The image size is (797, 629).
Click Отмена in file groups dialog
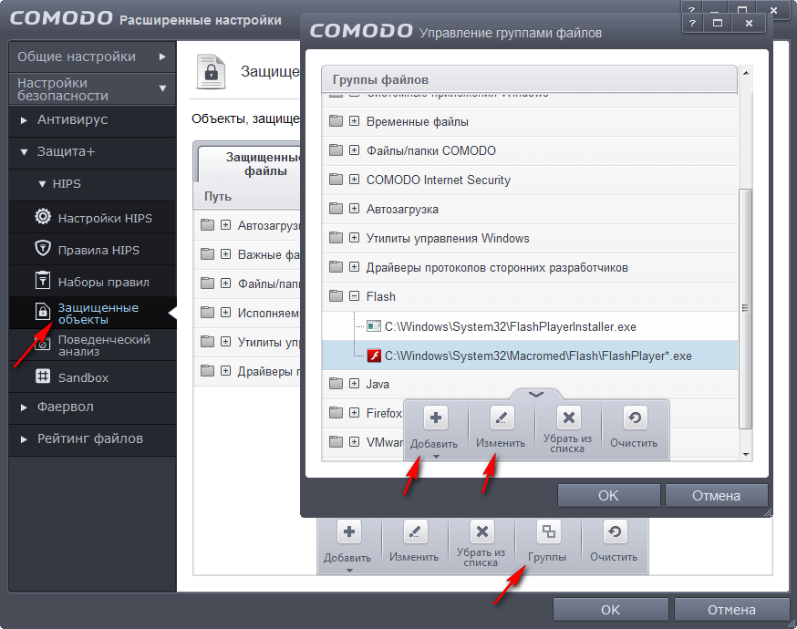(716, 495)
